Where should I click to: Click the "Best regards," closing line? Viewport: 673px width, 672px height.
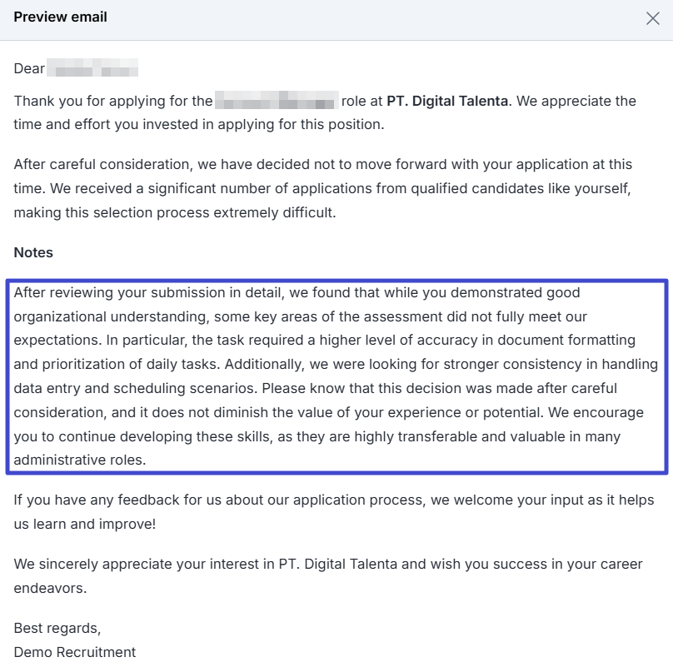pyautogui.click(x=57, y=628)
